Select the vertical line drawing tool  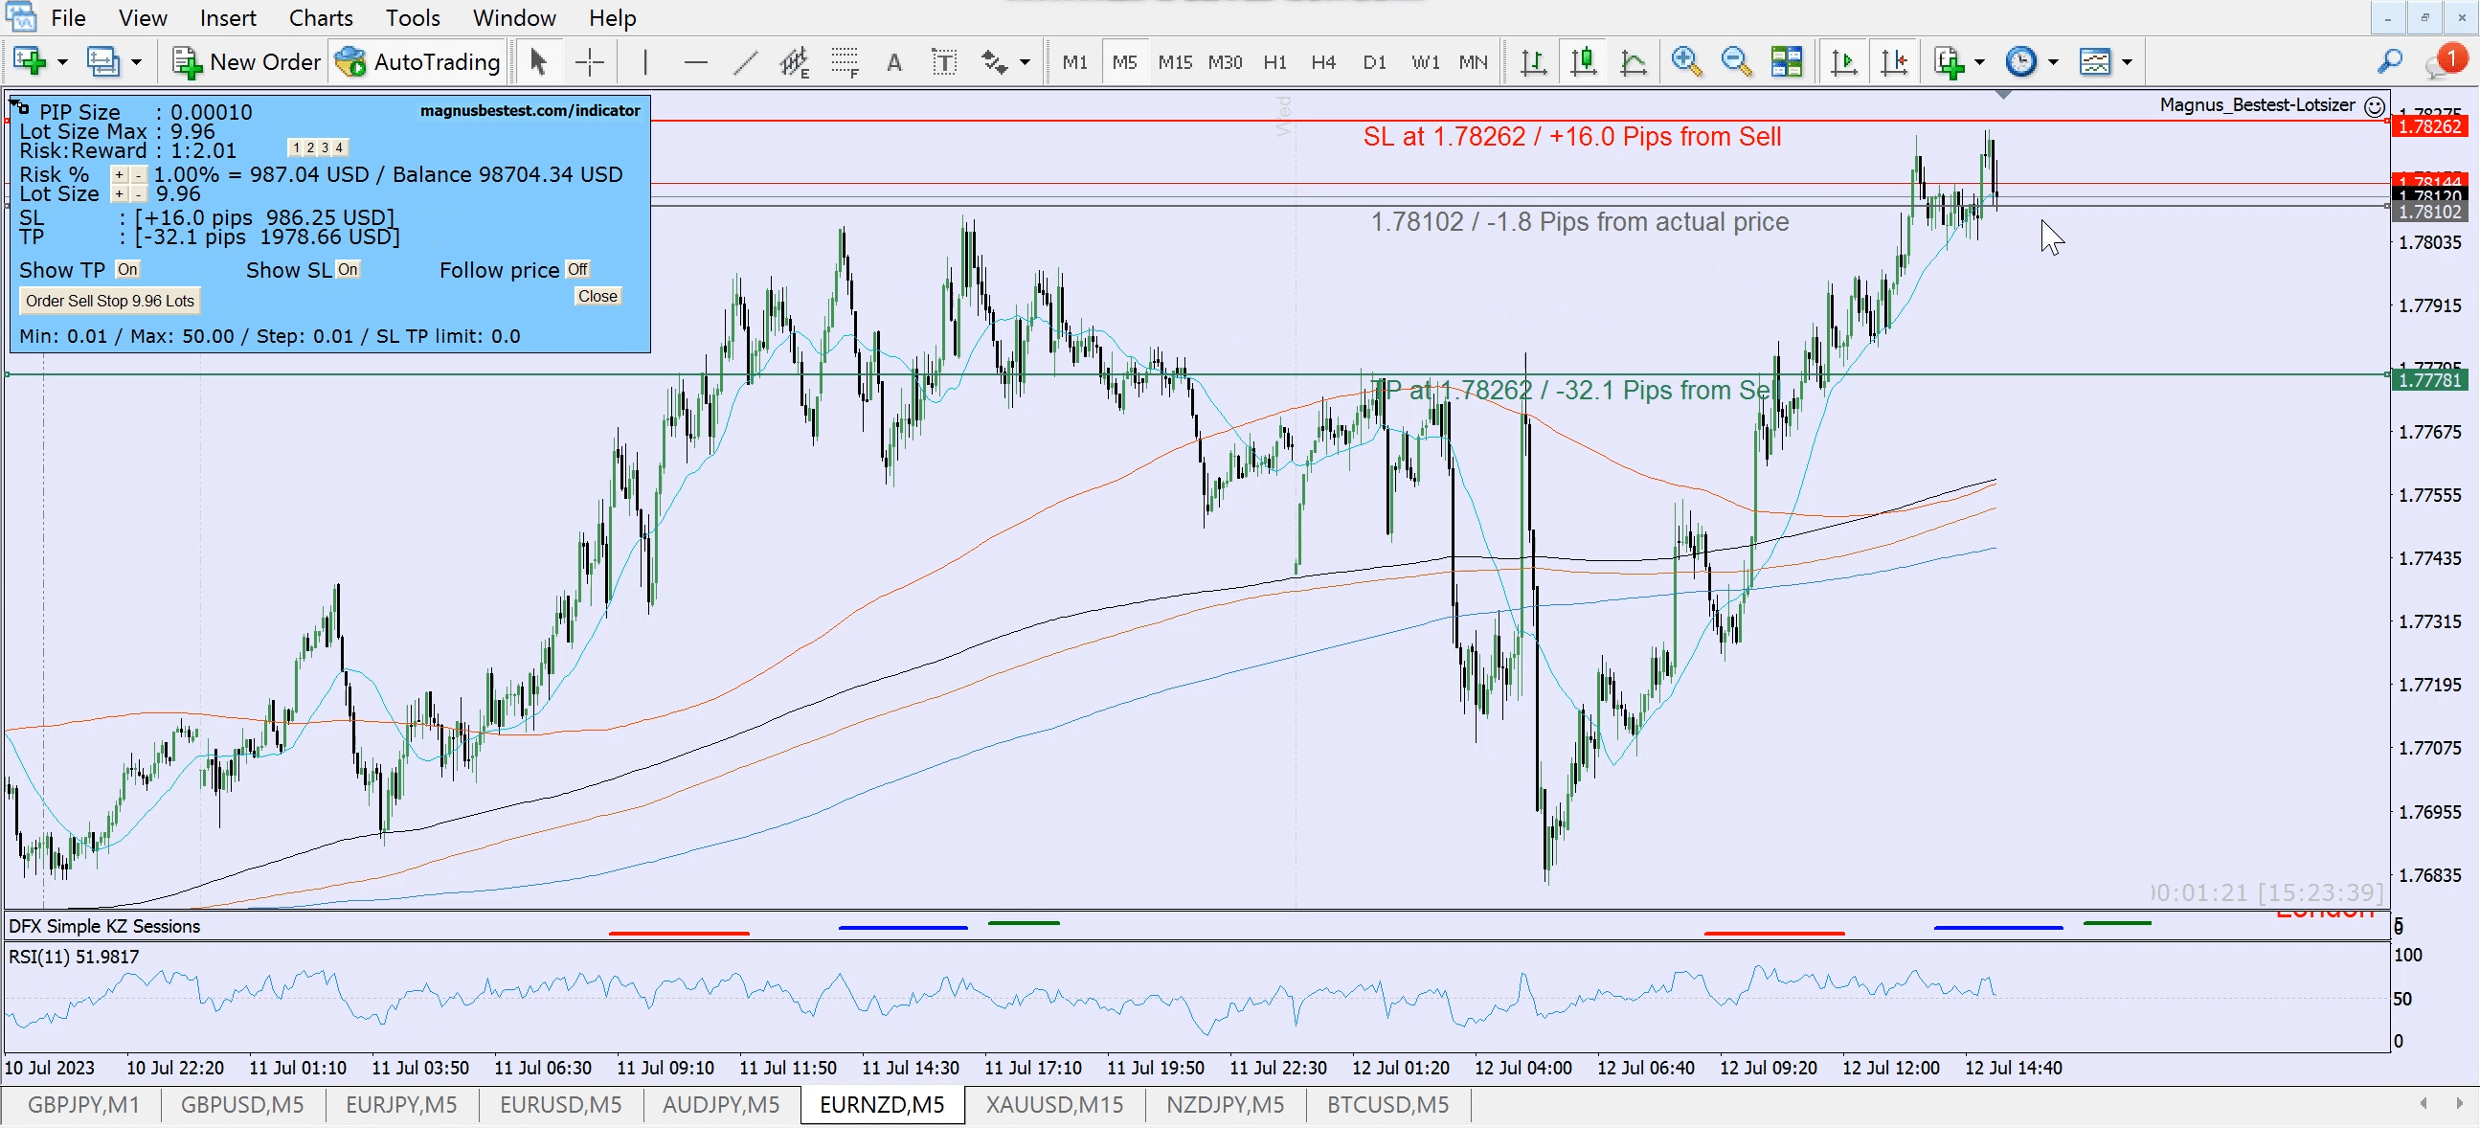pos(644,62)
